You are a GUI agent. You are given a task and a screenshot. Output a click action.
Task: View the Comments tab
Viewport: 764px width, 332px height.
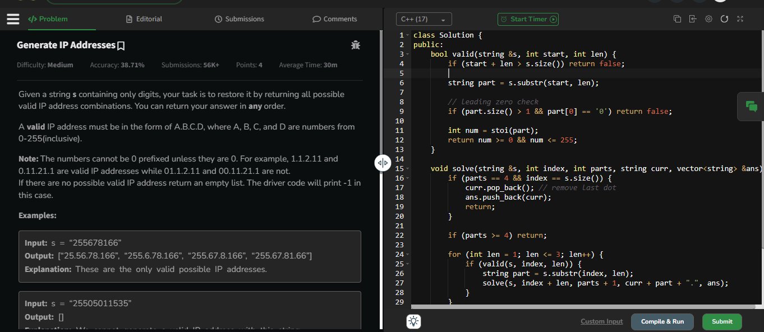(334, 19)
